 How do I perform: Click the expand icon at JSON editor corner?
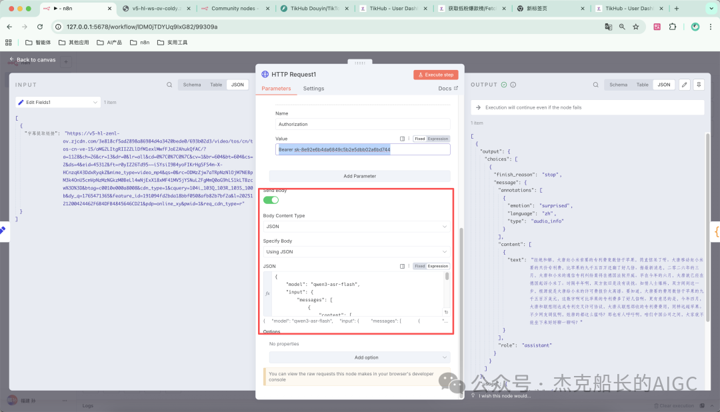pyautogui.click(x=446, y=312)
